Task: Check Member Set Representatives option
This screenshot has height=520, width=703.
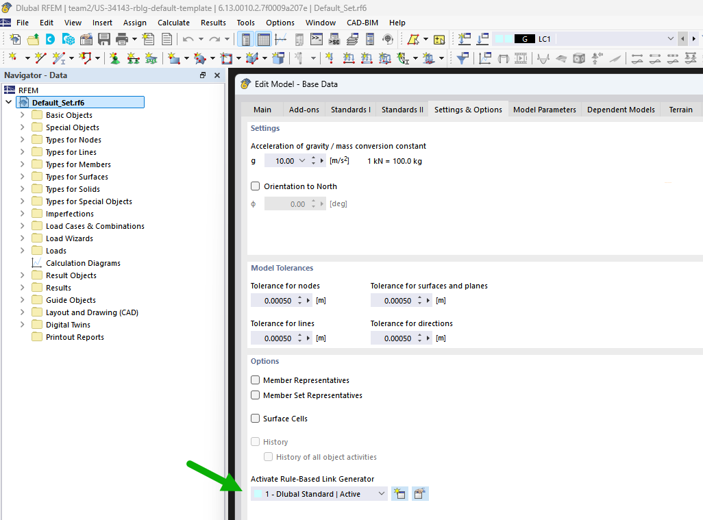Action: (255, 395)
